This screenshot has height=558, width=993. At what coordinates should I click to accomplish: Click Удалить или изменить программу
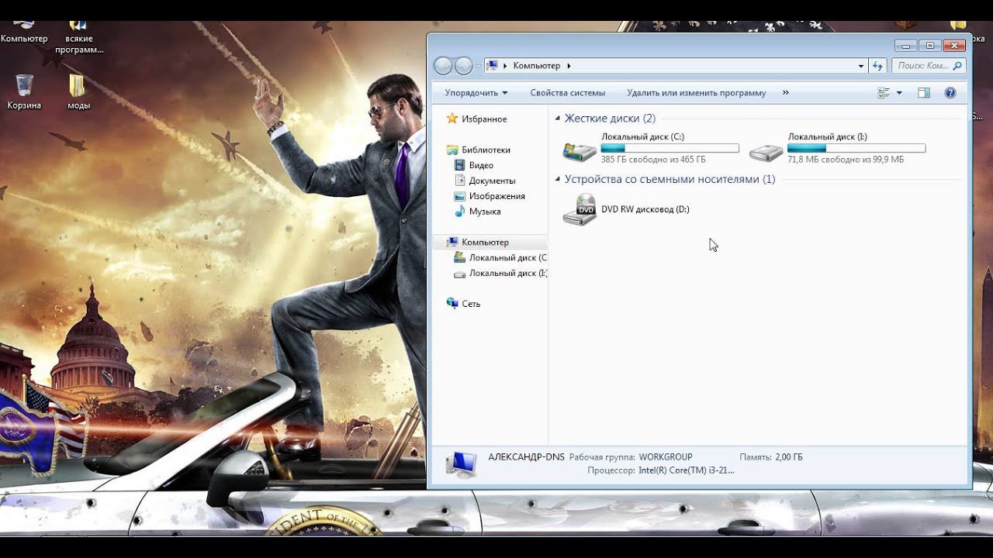(697, 93)
